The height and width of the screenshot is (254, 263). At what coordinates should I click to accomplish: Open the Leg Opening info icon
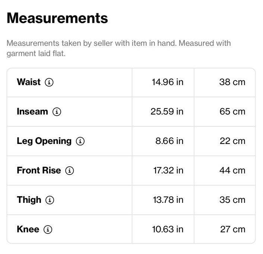click(x=80, y=141)
